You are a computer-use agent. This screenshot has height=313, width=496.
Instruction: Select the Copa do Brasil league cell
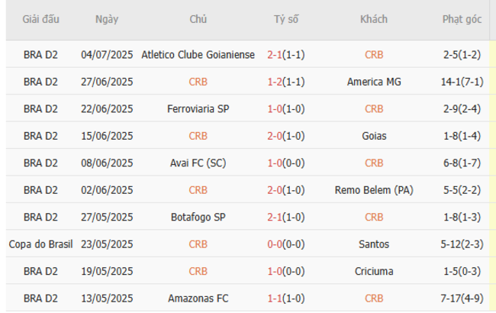pos(41,244)
